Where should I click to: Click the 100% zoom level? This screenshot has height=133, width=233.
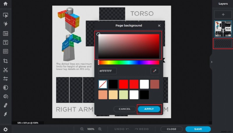click(91, 129)
